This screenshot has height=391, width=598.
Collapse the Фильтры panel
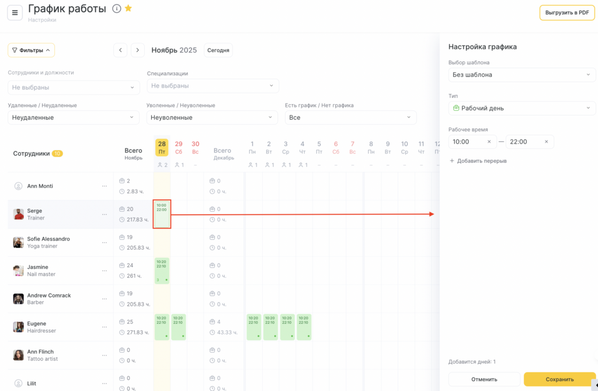[x=31, y=50]
